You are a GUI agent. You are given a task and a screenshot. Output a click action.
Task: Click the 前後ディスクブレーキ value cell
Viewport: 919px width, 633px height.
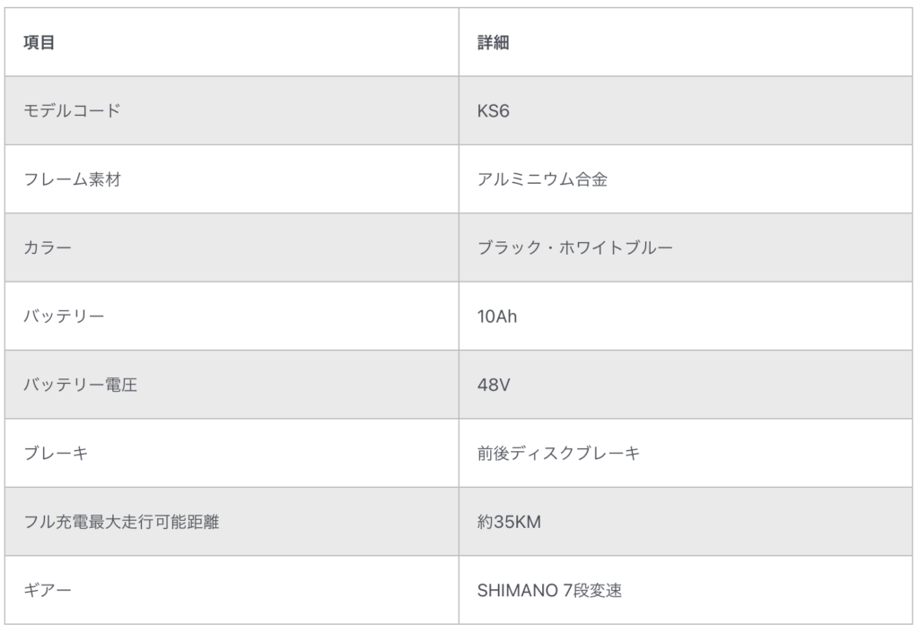[558, 454]
